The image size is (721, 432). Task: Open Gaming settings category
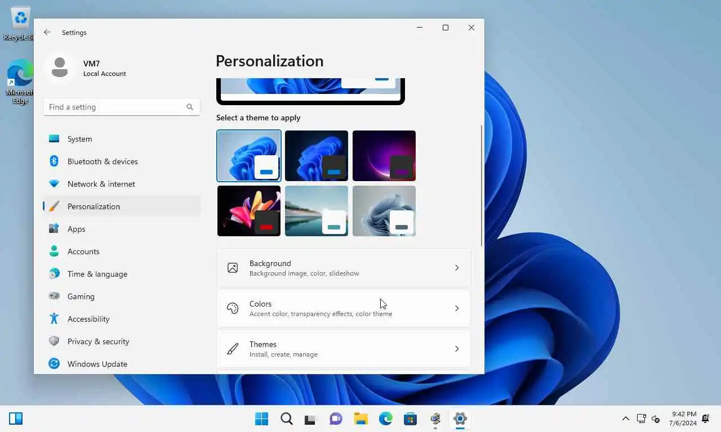122,296
